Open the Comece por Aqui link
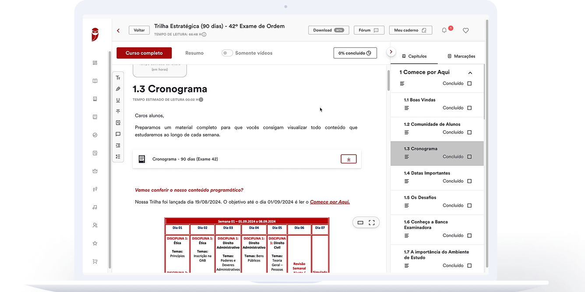The width and height of the screenshot is (585, 292). click(x=330, y=202)
